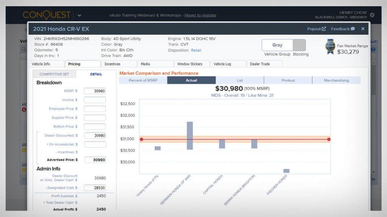This screenshot has width=387, height=217.
Task: Click the Dlr Accessories input field
Action: click(x=95, y=144)
